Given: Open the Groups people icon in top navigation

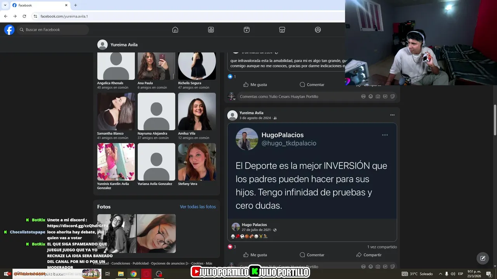Looking at the screenshot, I should [x=318, y=30].
